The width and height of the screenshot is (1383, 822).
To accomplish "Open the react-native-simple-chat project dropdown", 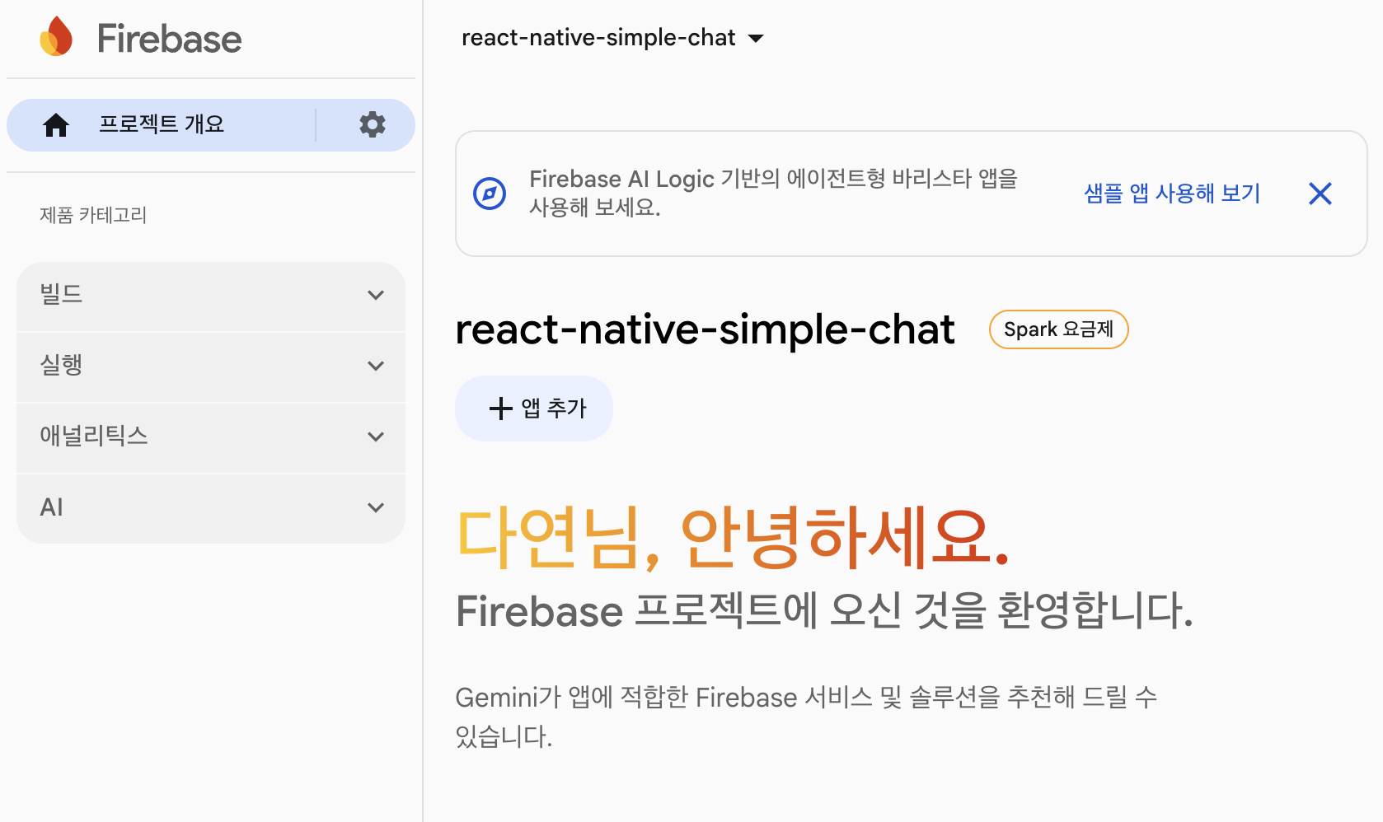I will pos(612,38).
